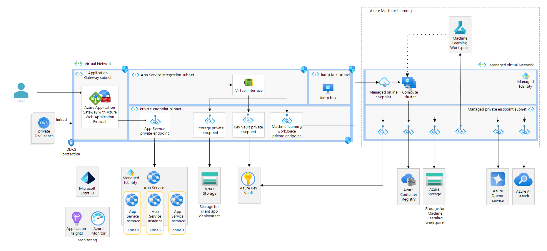
Task: Select the "Zone 3" label
Action: pos(178,230)
